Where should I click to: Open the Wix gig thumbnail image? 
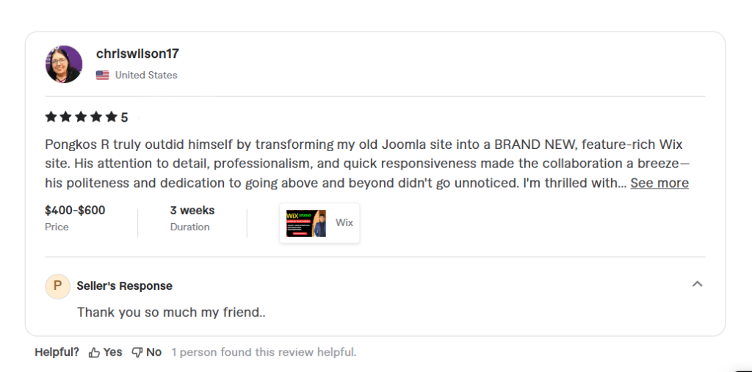point(306,223)
